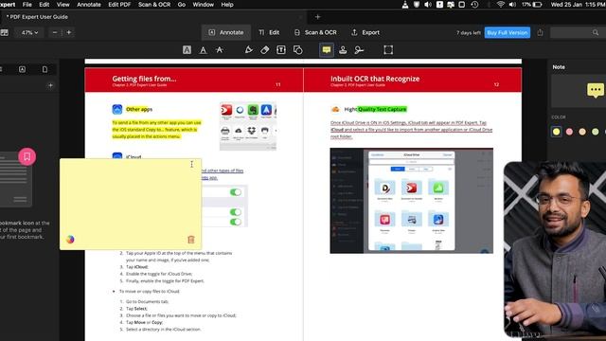606x341 pixels.
Task: Click the pink bookmark icon
Action: (27, 156)
